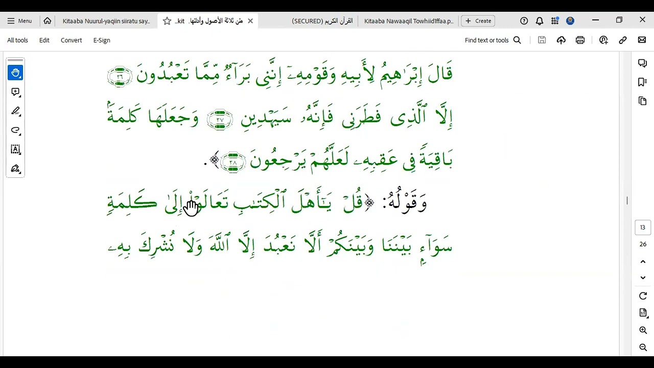Send the file by email icon
This screenshot has width=654, height=368.
(642, 40)
